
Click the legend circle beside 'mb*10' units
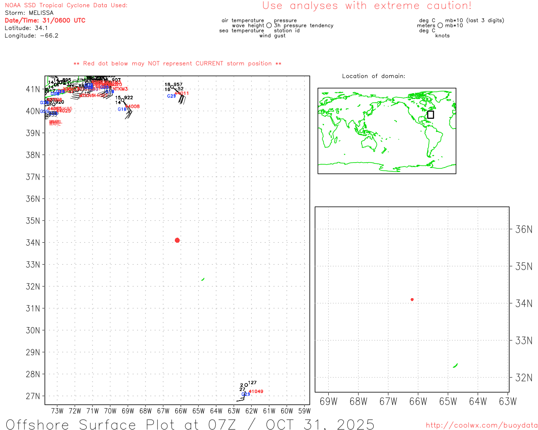coord(440,26)
